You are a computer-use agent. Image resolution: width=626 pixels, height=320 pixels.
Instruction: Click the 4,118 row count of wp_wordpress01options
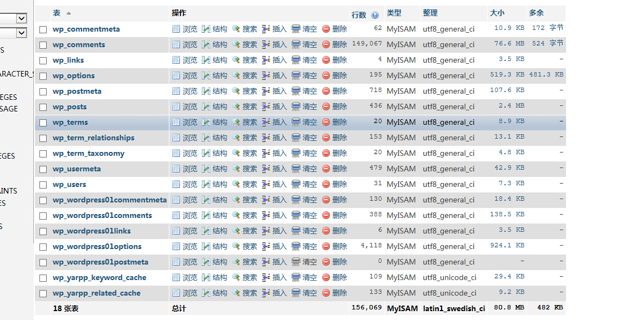click(x=371, y=246)
